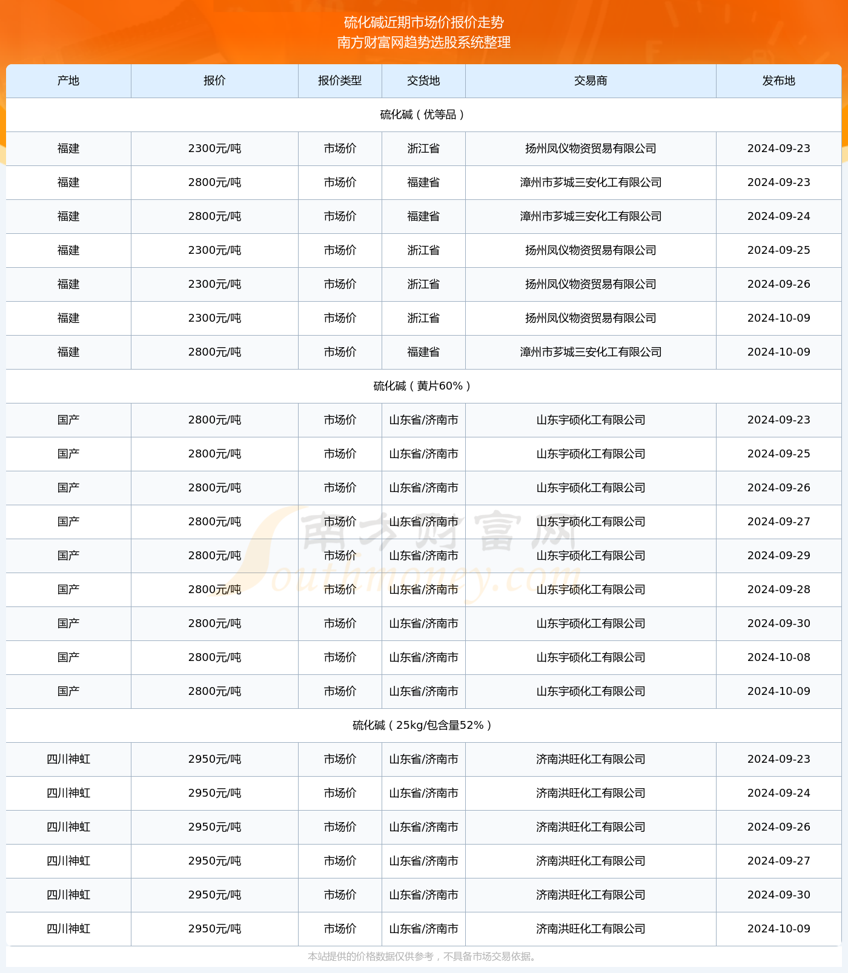The width and height of the screenshot is (848, 973).
Task: Click 山东省/济南市 in the 四川神虹 2024-09-30 row
Action: [423, 895]
